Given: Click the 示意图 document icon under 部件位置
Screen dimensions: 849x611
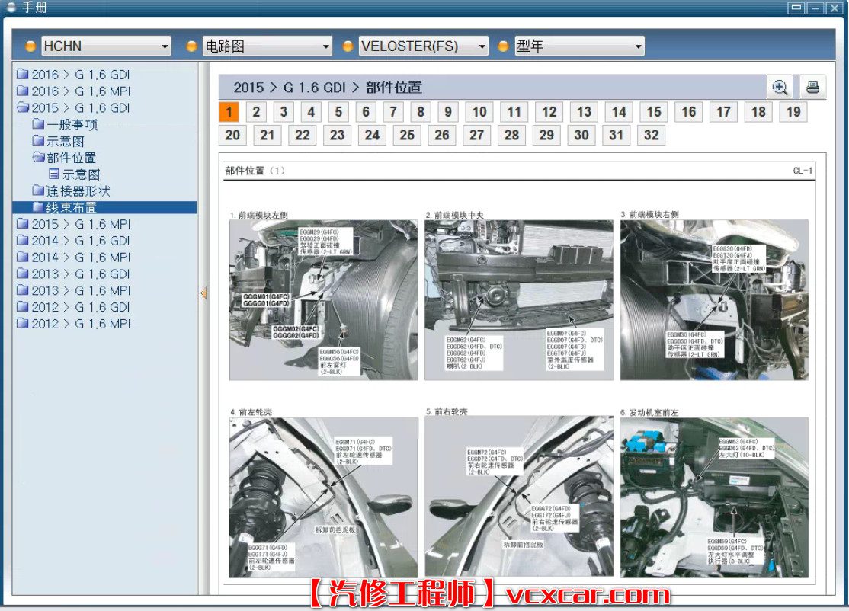Looking at the screenshot, I should pos(54,174).
